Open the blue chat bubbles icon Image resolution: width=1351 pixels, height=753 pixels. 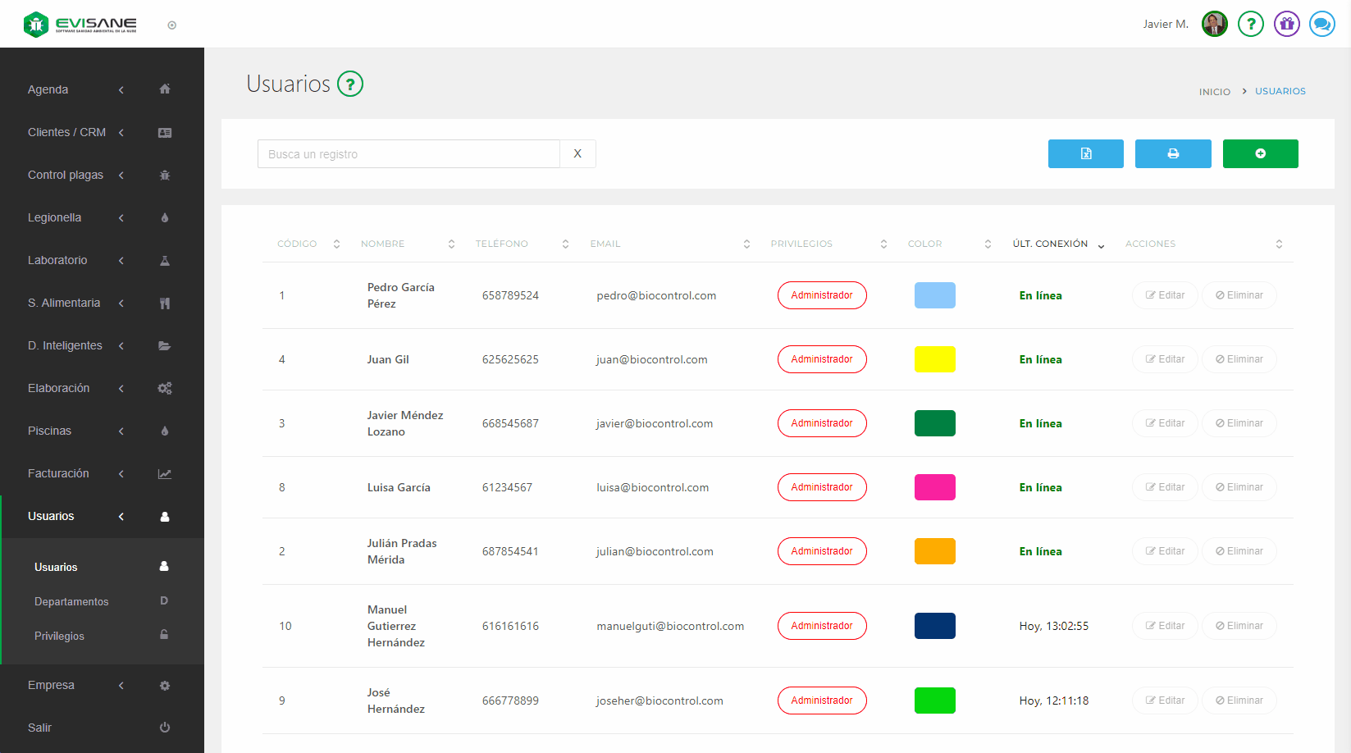point(1322,24)
